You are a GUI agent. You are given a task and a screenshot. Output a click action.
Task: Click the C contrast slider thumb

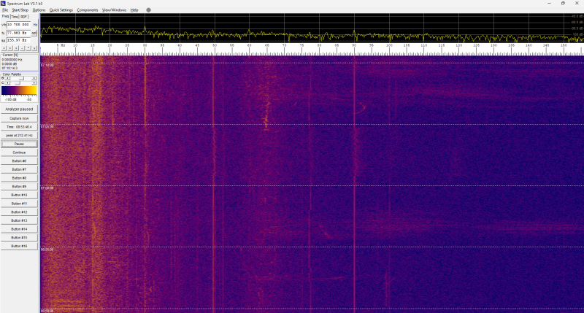[18, 83]
